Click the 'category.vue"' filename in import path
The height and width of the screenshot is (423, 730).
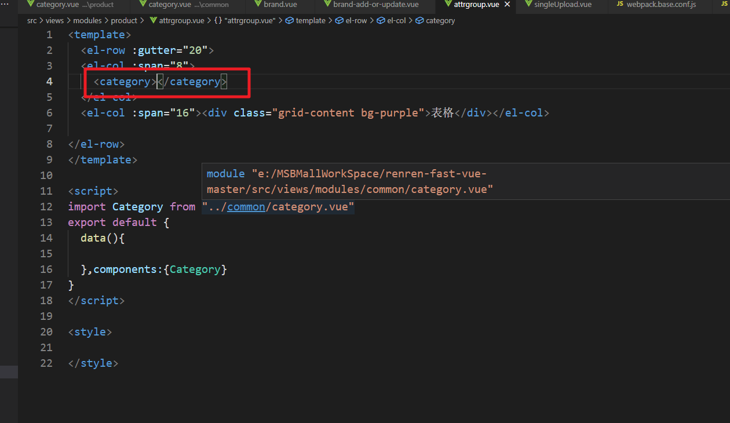(x=313, y=207)
